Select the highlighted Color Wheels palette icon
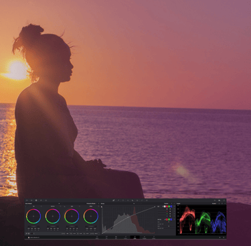 [x=36, y=200]
